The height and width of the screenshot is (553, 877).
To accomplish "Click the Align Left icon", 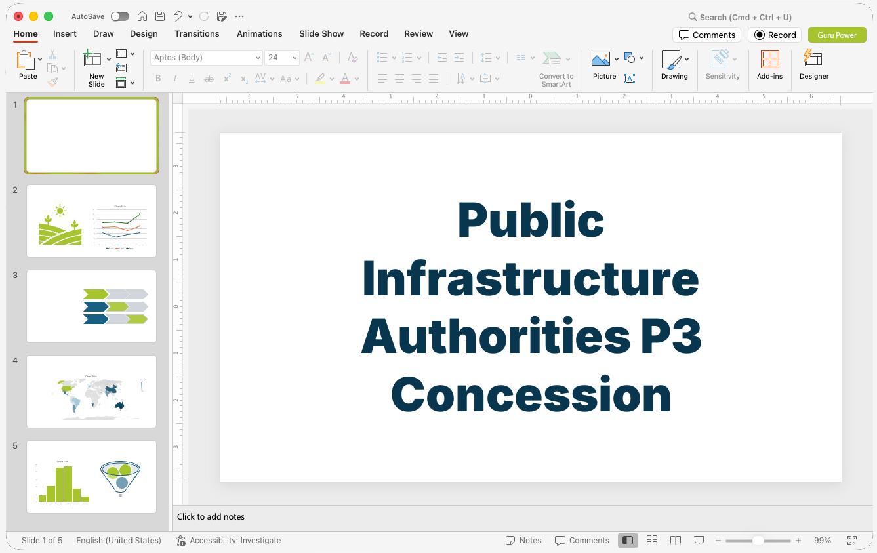I will point(382,79).
